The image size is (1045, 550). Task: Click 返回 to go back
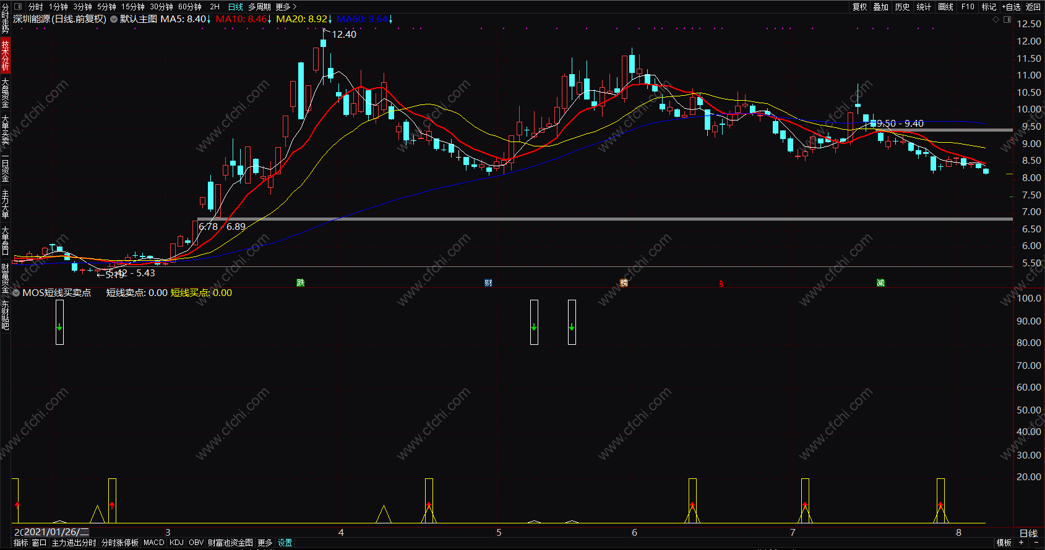click(1033, 7)
